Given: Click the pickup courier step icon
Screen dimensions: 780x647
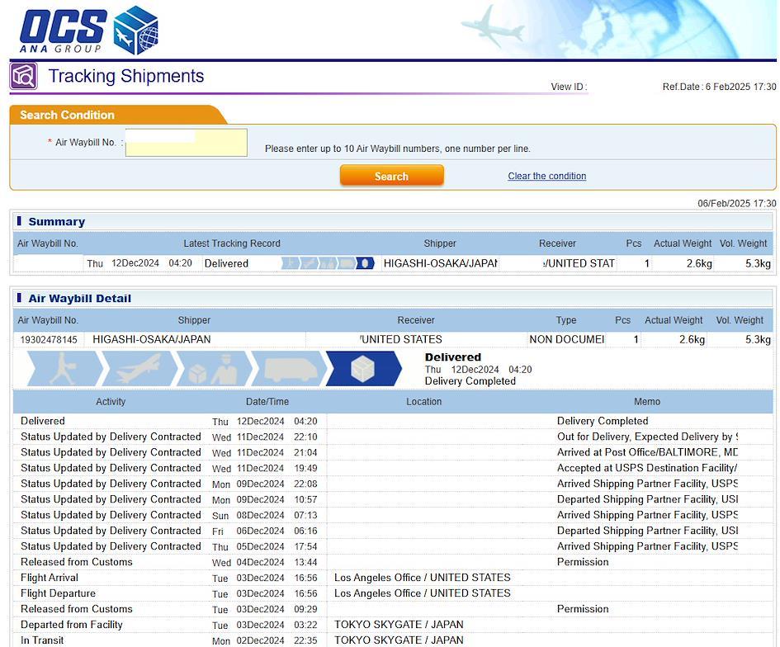Looking at the screenshot, I should 64,369.
